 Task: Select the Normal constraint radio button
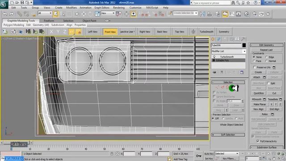coord(266,61)
